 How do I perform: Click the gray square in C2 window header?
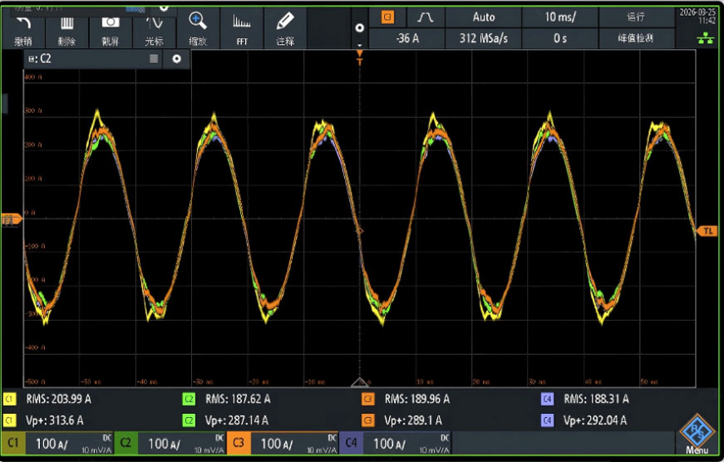(x=154, y=59)
